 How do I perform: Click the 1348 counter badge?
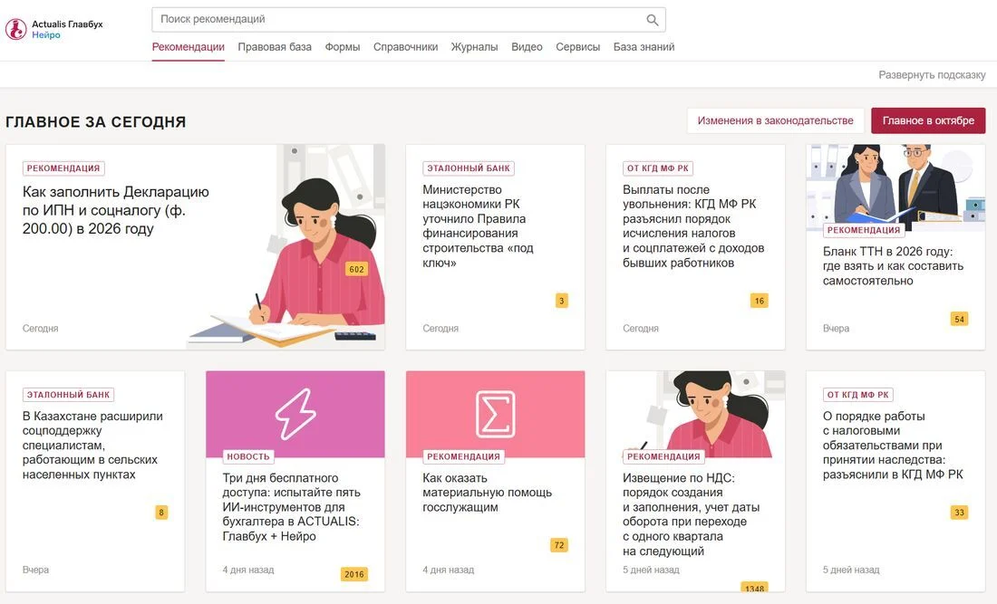click(x=755, y=588)
